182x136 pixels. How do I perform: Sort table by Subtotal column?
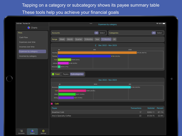point(151,108)
